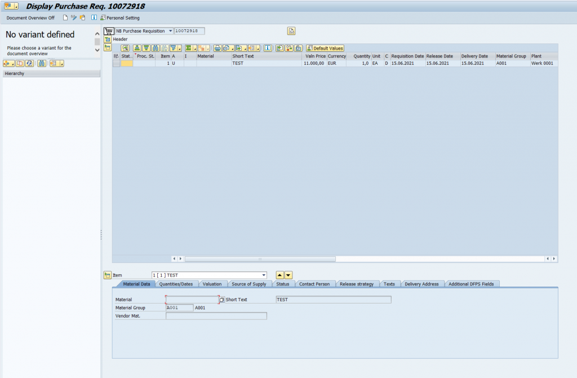
Task: Switch to the Valuation tab
Action: click(212, 284)
